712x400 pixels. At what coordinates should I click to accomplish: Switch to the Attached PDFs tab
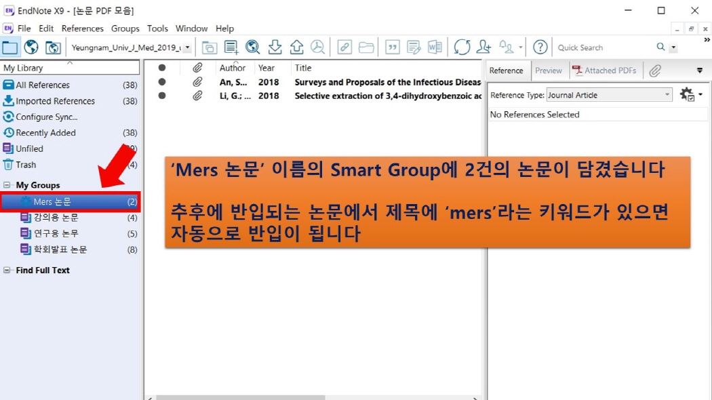pyautogui.click(x=606, y=71)
